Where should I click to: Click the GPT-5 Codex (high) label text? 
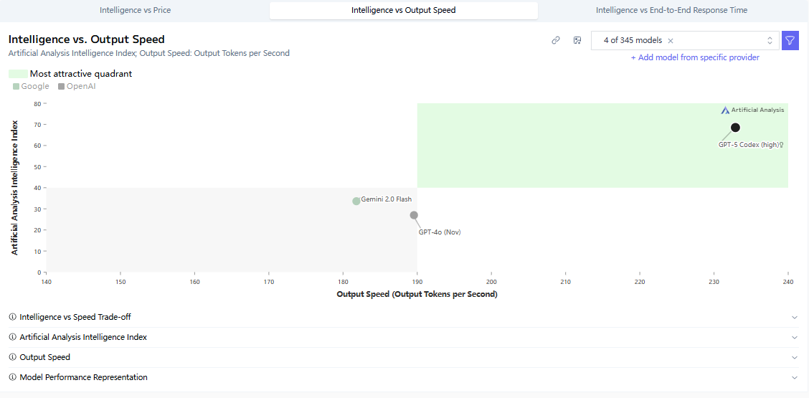coord(748,145)
